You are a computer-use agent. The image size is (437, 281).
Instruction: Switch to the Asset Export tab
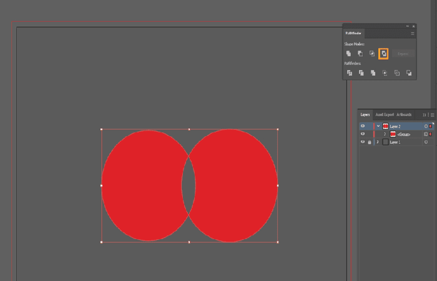[x=385, y=114]
